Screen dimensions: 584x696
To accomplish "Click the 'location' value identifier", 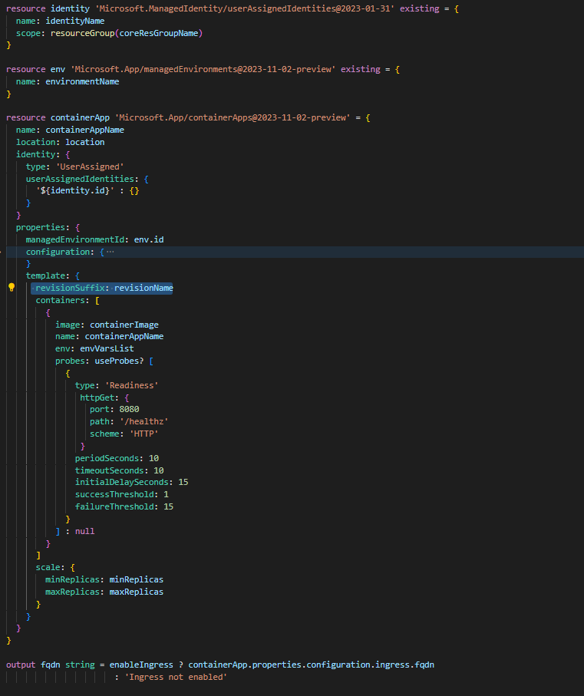I will click(x=84, y=143).
